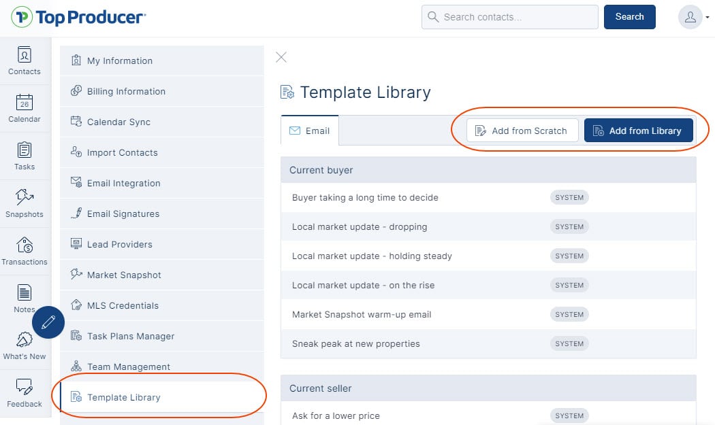The height and width of the screenshot is (425, 715).
Task: Click the Search button
Action: (630, 17)
